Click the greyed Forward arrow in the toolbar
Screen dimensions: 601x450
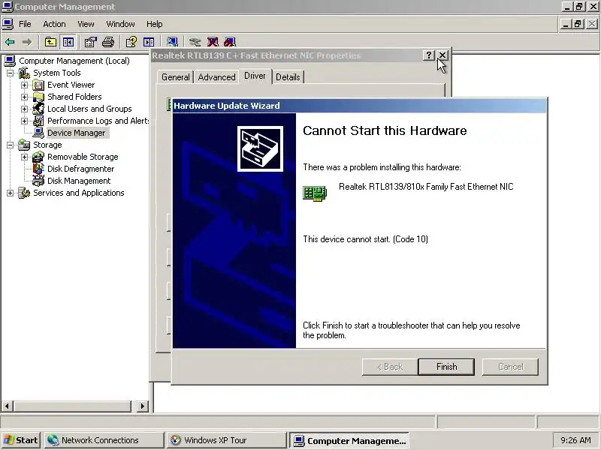pos(27,42)
